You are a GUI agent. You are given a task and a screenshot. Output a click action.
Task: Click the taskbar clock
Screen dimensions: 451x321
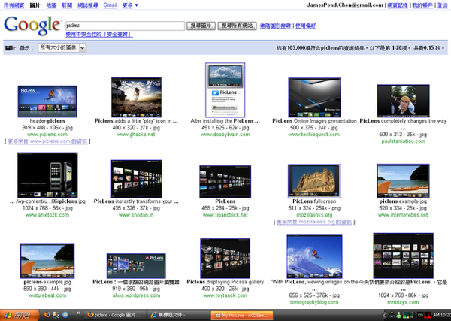pyautogui.click(x=441, y=315)
